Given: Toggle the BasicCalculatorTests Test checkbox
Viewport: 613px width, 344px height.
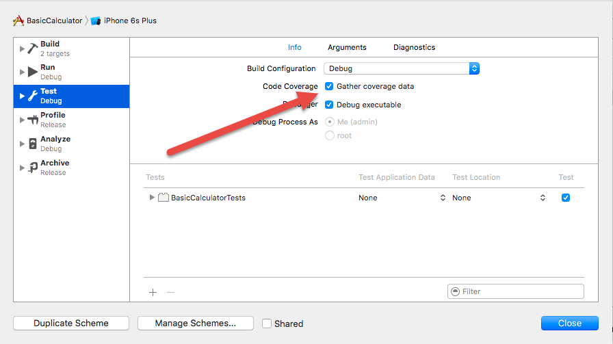Looking at the screenshot, I should 566,198.
